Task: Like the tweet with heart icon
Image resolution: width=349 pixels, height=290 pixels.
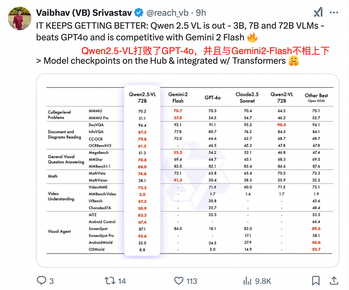Action: point(179,281)
